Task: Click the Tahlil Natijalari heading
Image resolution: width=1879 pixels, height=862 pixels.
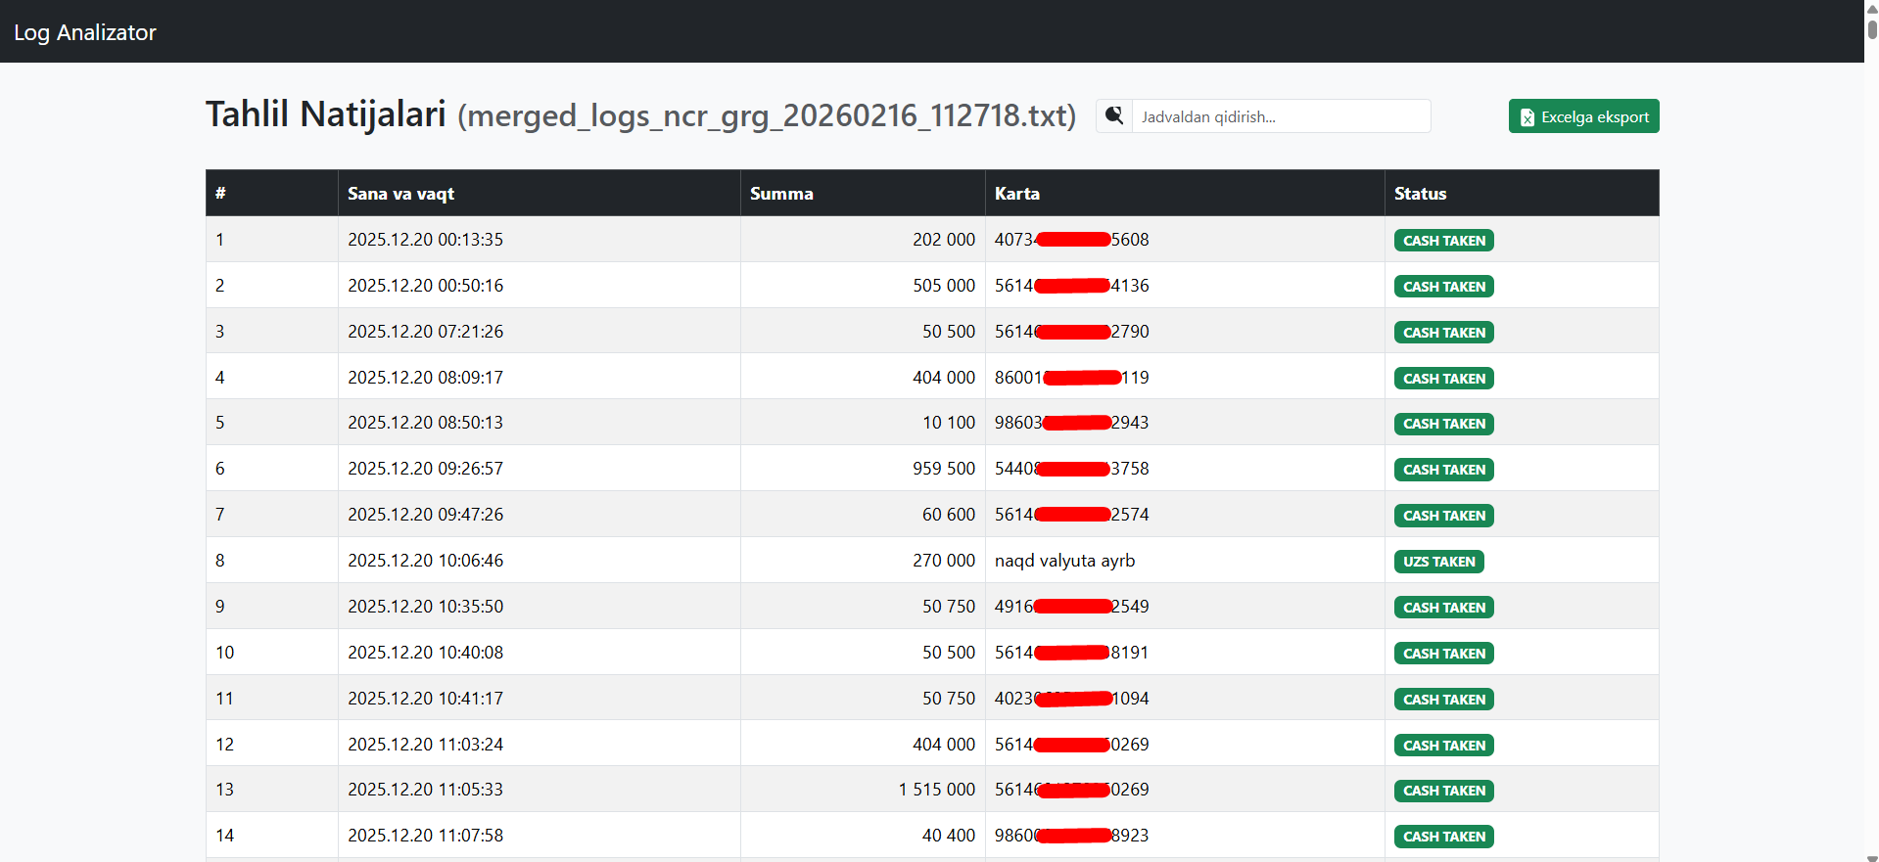Action: pos(325,114)
